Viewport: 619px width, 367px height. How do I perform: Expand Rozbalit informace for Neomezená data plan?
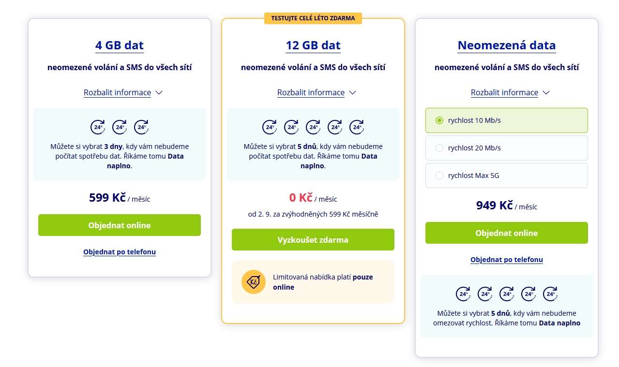click(x=510, y=92)
